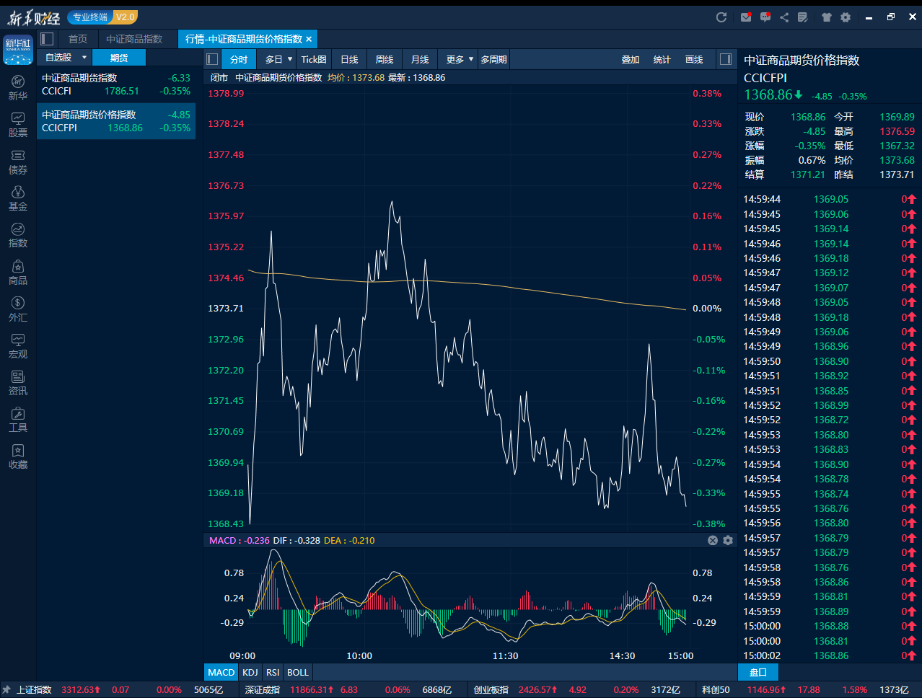
Task: Close the MACD indicator panel
Action: (x=713, y=540)
